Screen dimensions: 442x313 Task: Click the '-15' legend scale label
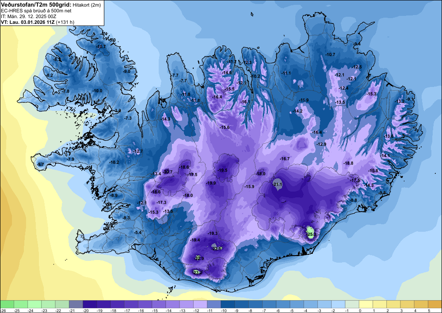click(155, 311)
